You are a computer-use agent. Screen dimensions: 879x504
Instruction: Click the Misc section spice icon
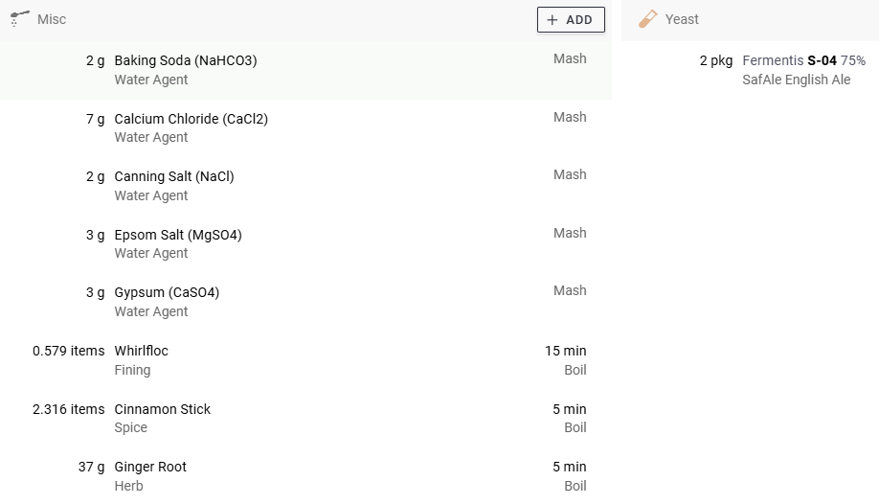pyautogui.click(x=19, y=19)
